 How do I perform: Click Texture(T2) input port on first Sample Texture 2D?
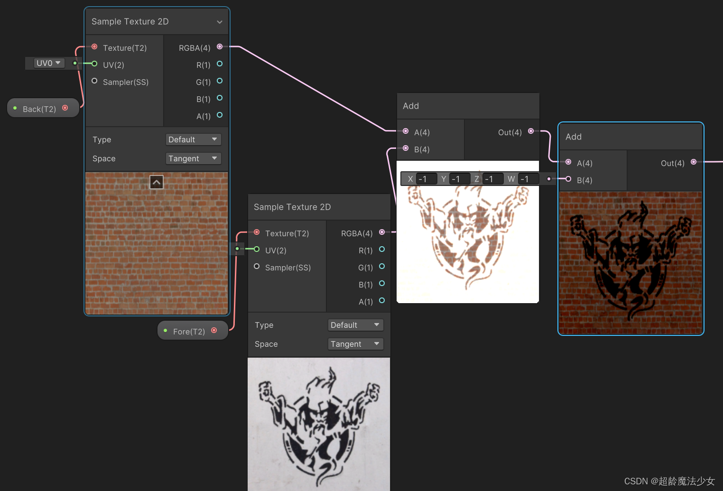coord(94,46)
